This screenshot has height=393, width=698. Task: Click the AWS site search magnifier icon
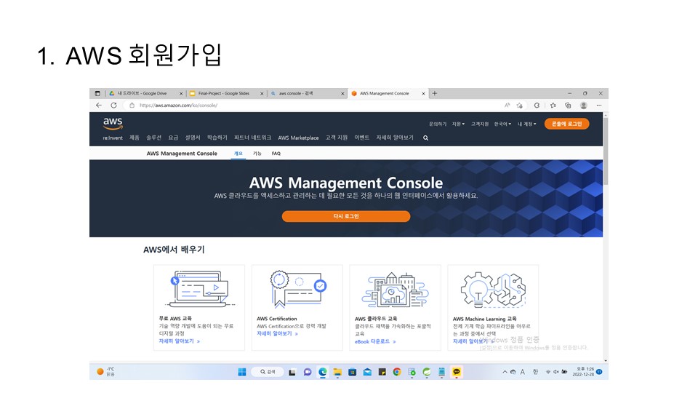(425, 138)
